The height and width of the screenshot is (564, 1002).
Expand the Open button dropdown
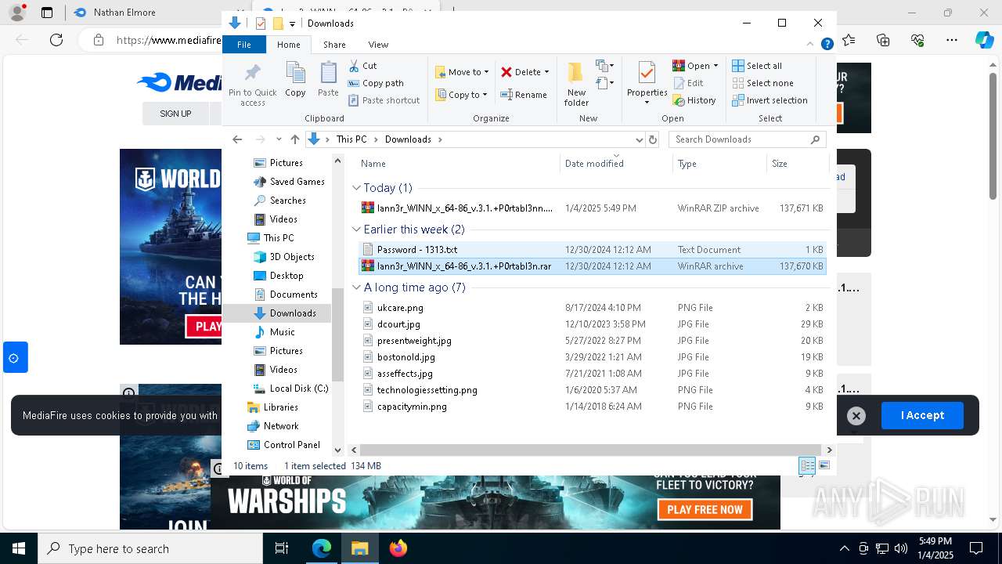[715, 66]
